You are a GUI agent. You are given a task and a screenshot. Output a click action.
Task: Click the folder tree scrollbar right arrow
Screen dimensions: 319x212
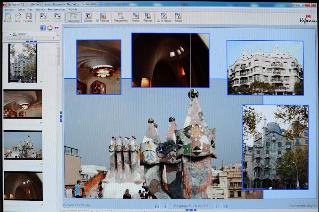[53, 38]
